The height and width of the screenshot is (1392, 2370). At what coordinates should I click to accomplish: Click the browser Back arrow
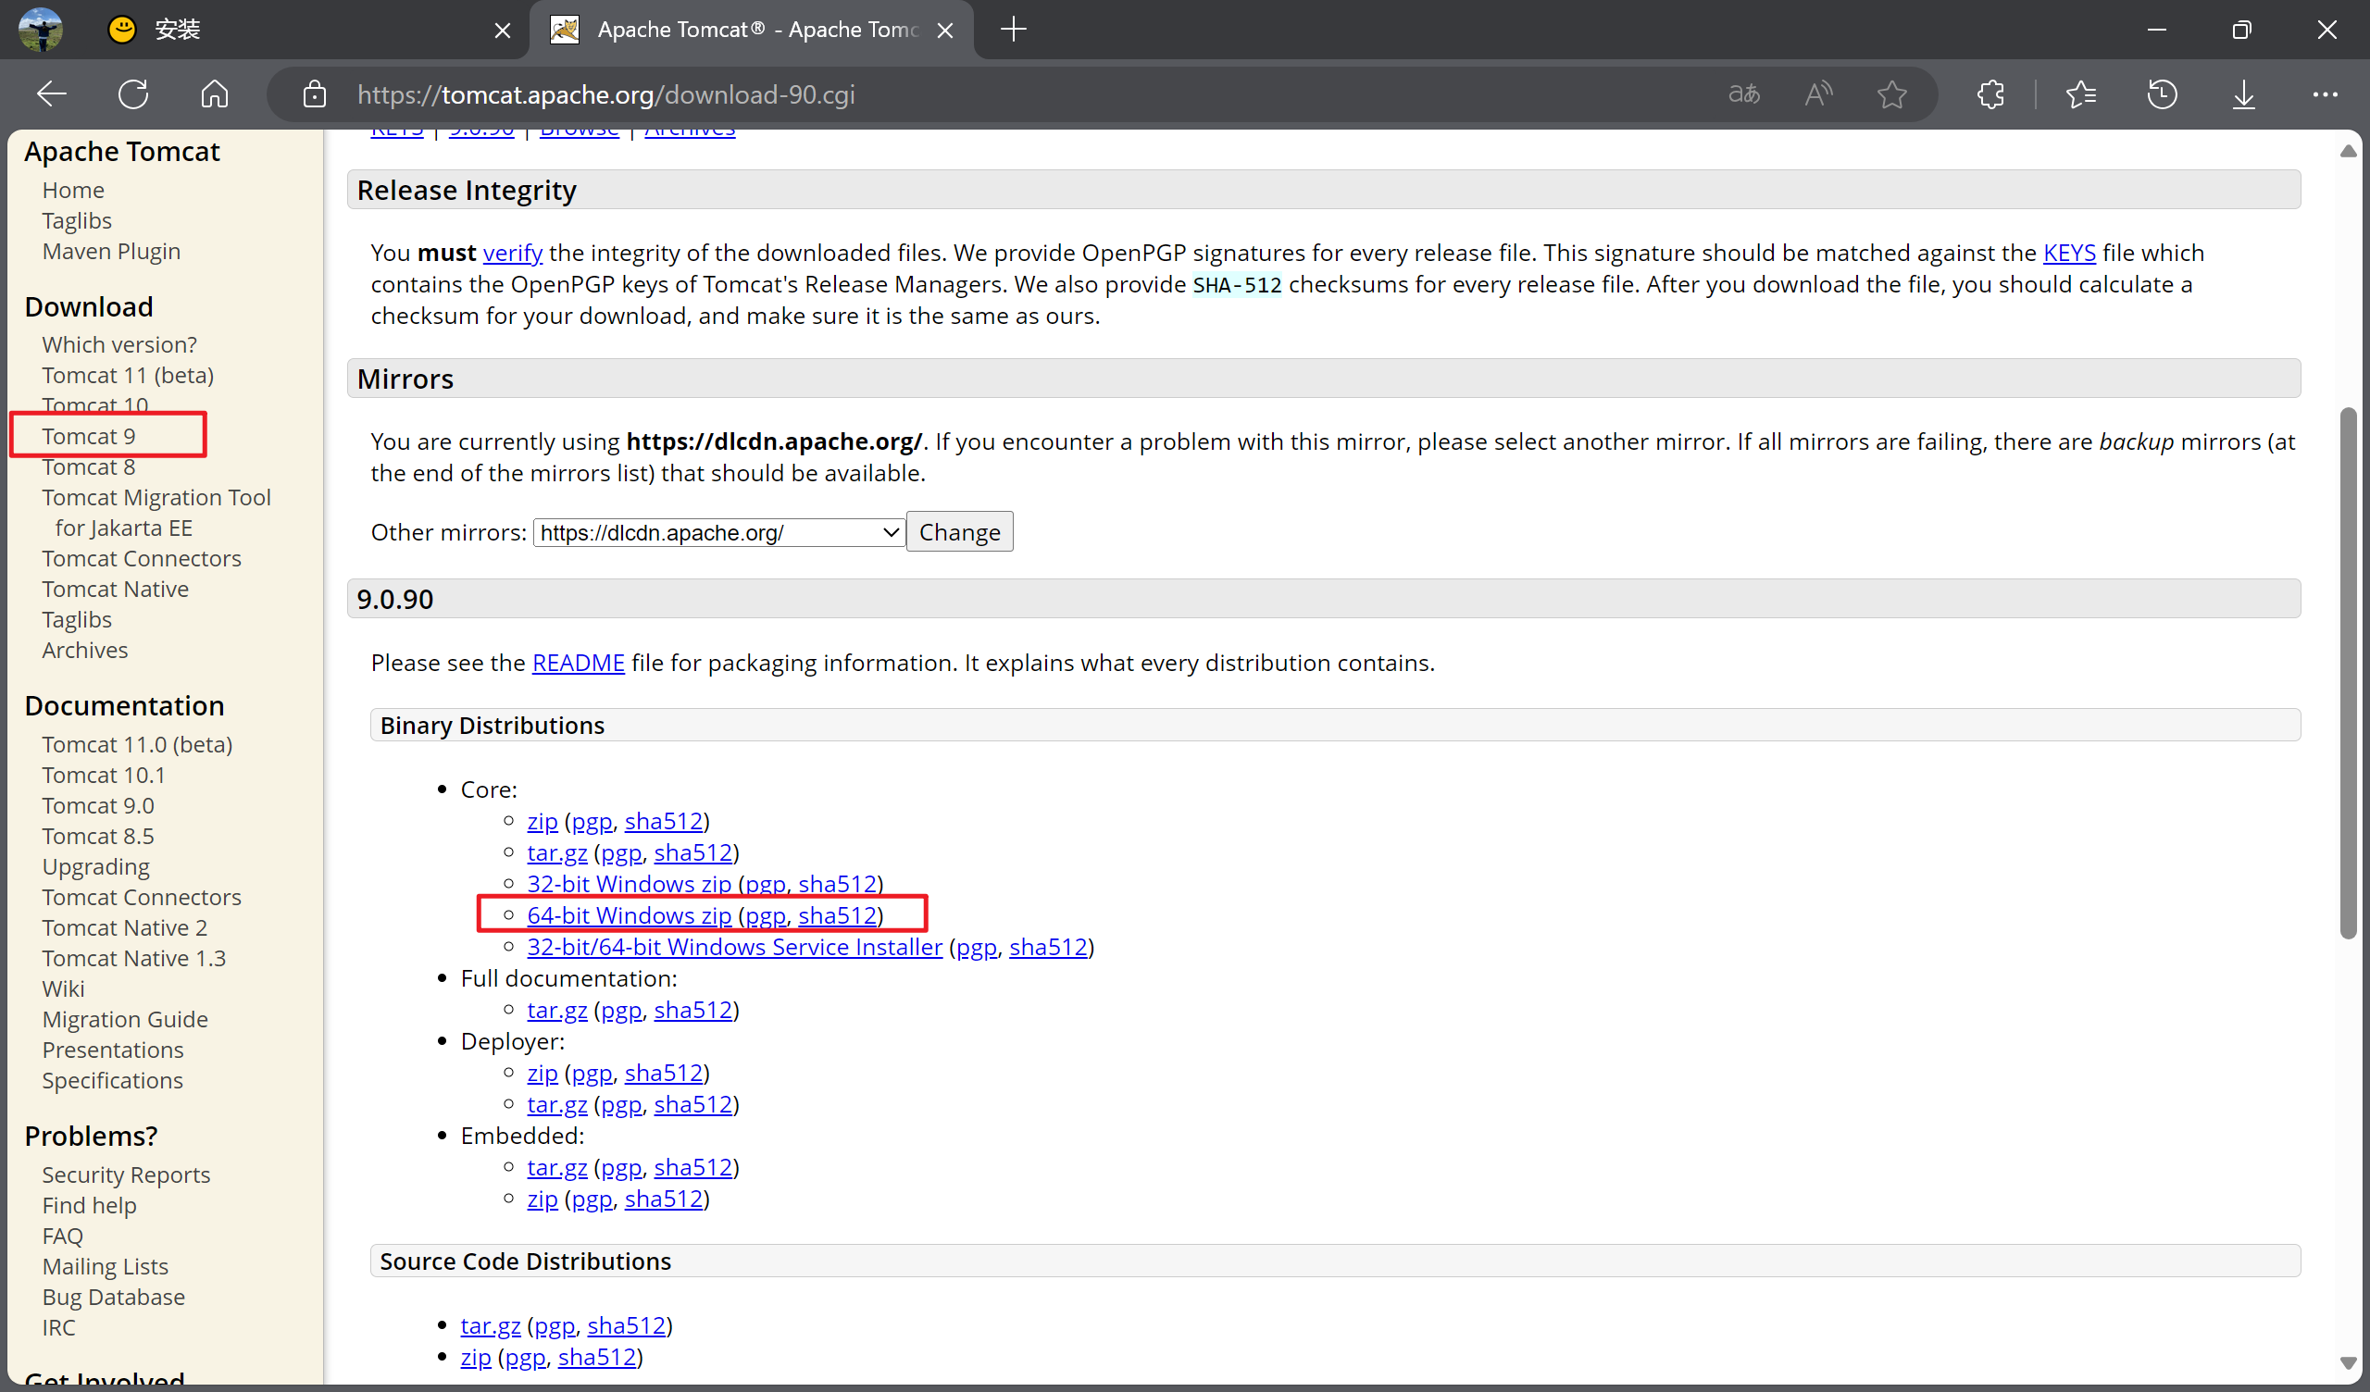pos(52,94)
